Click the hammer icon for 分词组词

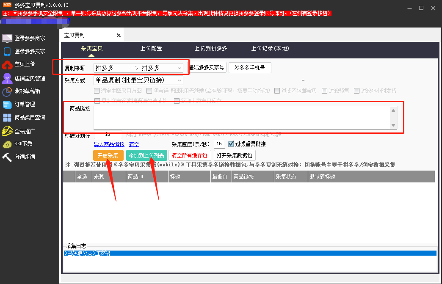(7, 157)
